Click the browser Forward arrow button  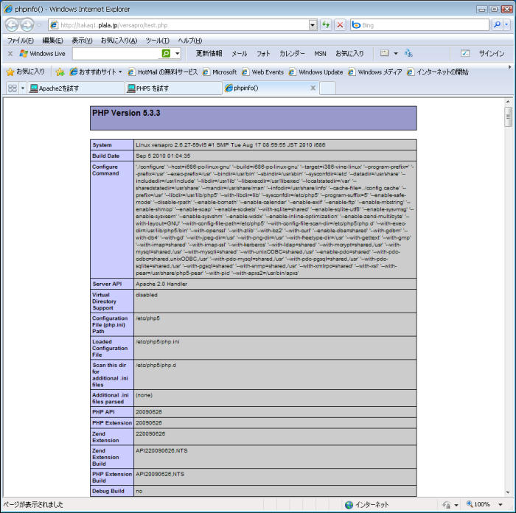coord(27,25)
